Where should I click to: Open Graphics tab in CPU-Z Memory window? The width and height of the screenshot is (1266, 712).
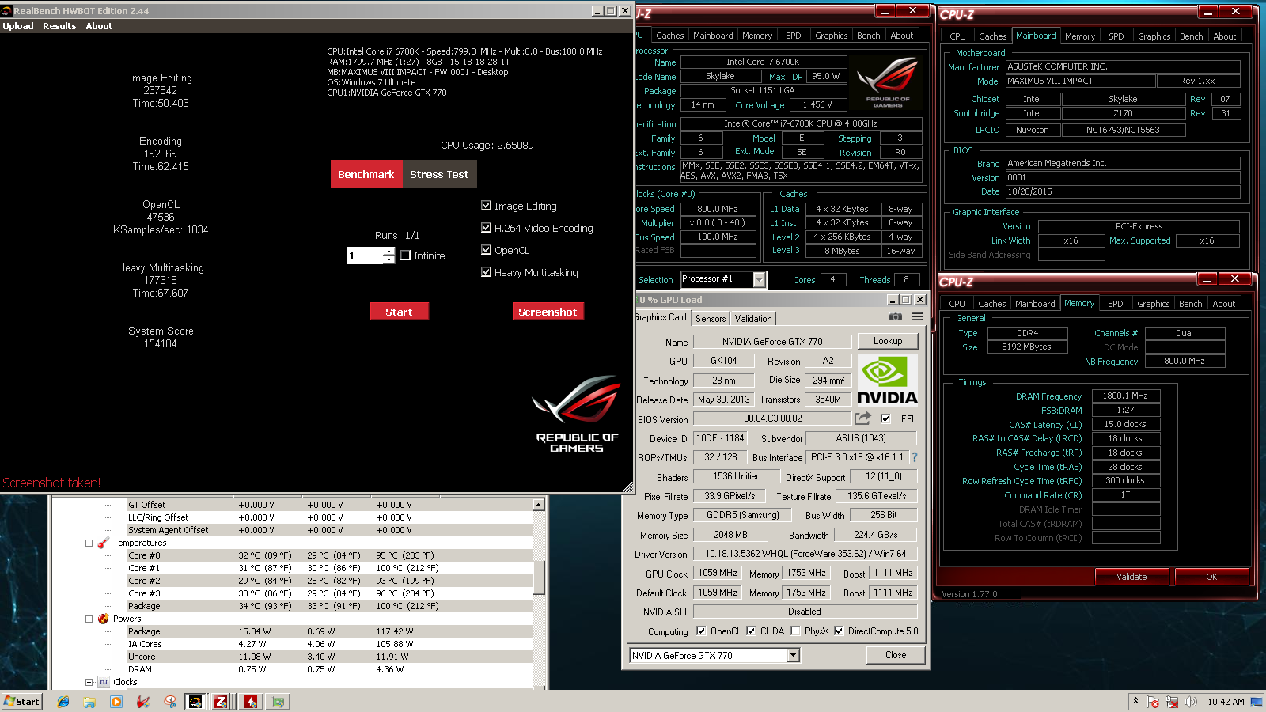[x=1154, y=304]
